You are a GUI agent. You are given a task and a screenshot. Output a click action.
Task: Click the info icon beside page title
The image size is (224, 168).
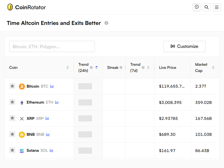point(106,23)
